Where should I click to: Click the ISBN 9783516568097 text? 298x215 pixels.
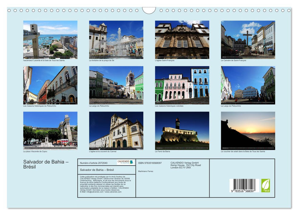pyautogui.click(x=150, y=162)
